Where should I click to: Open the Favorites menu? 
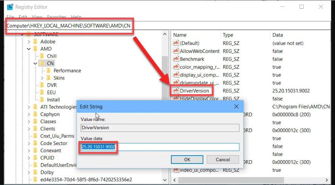57,17
